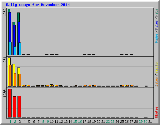The image size is (160, 125).
Task: Click day label 2 on the x-axis
Action: click(15, 122)
